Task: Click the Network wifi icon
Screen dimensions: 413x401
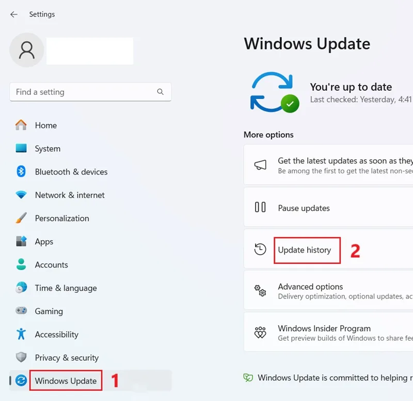Action: pos(21,195)
